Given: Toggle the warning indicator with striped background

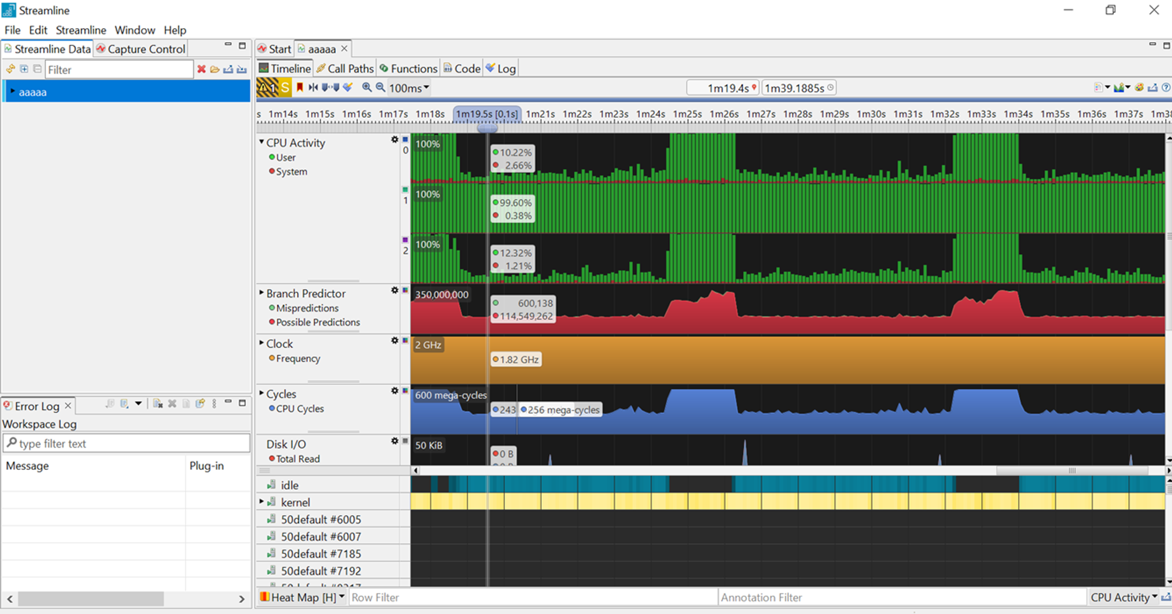Looking at the screenshot, I should 268,88.
